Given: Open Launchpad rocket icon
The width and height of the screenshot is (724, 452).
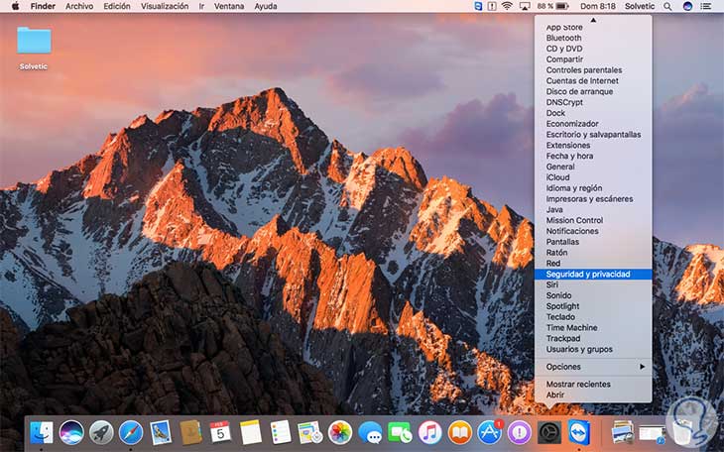Looking at the screenshot, I should 101,432.
